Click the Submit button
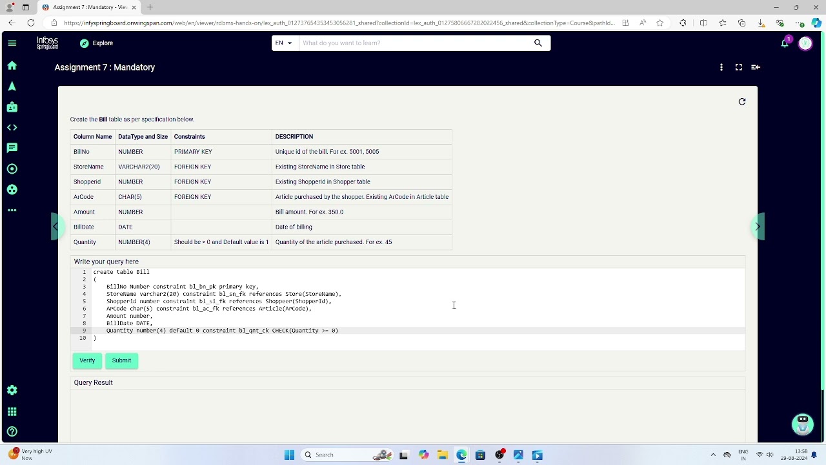This screenshot has height=465, width=826. [121, 360]
